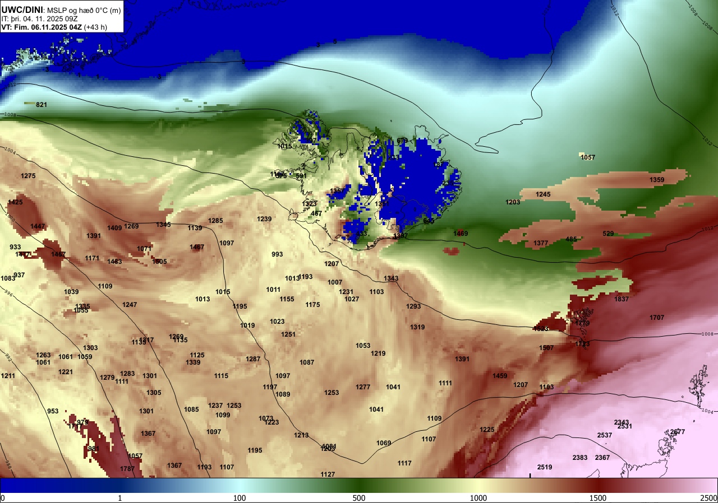Click the height value 1039
This screenshot has width=718, height=503.
[71, 292]
